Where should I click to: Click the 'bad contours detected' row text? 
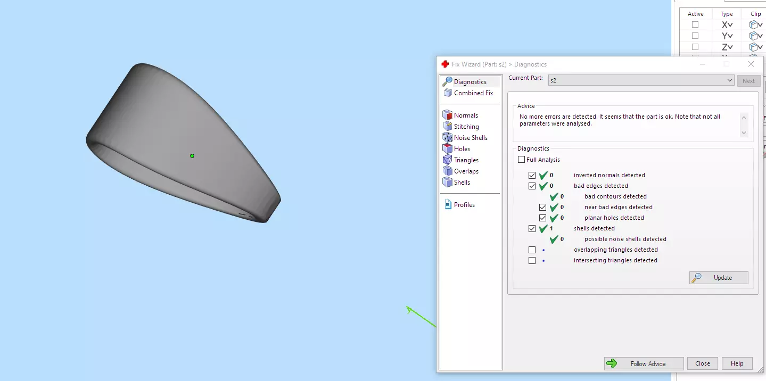615,196
